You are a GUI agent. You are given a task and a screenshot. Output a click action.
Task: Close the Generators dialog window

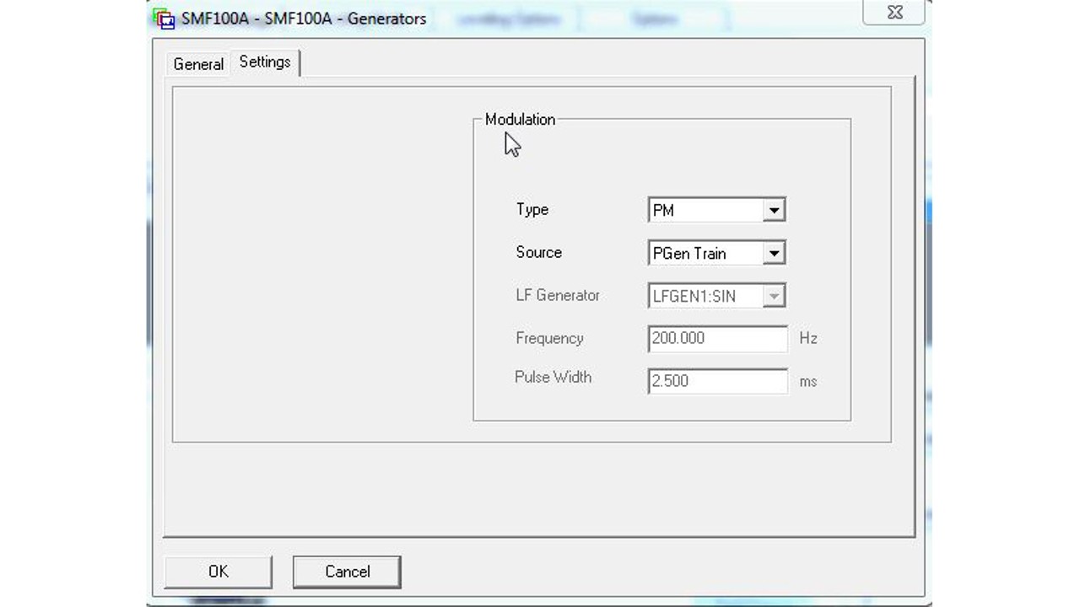(x=894, y=12)
